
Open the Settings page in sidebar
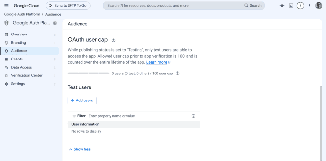pyautogui.click(x=18, y=84)
